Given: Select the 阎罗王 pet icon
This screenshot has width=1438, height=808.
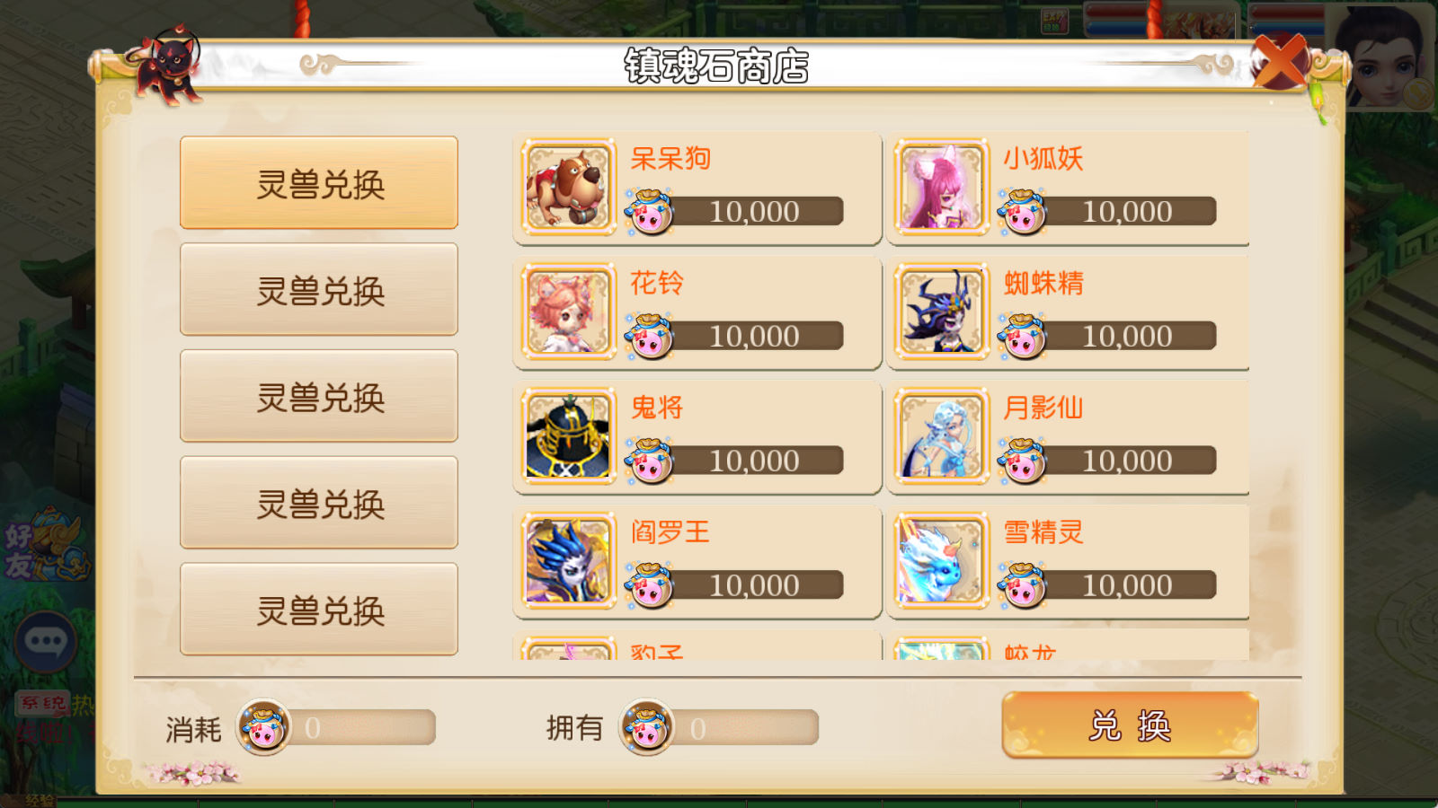Looking at the screenshot, I should 568,561.
